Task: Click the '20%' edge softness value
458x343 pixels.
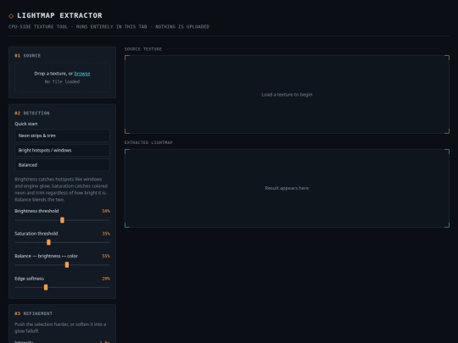Action: 106,279
